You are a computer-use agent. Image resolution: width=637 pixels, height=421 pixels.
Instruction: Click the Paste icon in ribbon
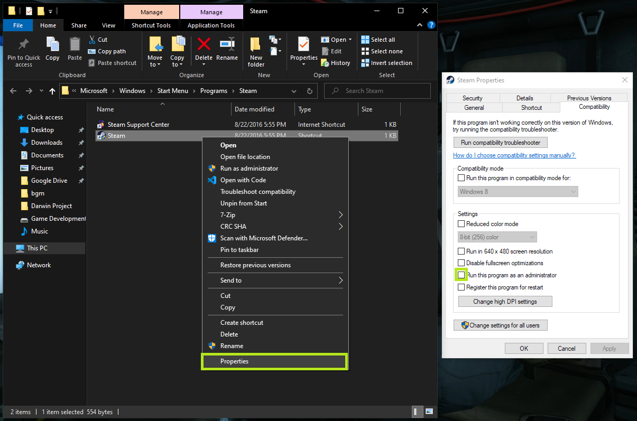(75, 44)
